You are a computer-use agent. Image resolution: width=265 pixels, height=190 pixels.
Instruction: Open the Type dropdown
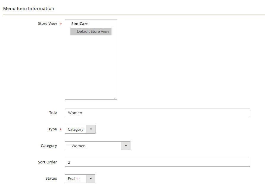[80, 129]
